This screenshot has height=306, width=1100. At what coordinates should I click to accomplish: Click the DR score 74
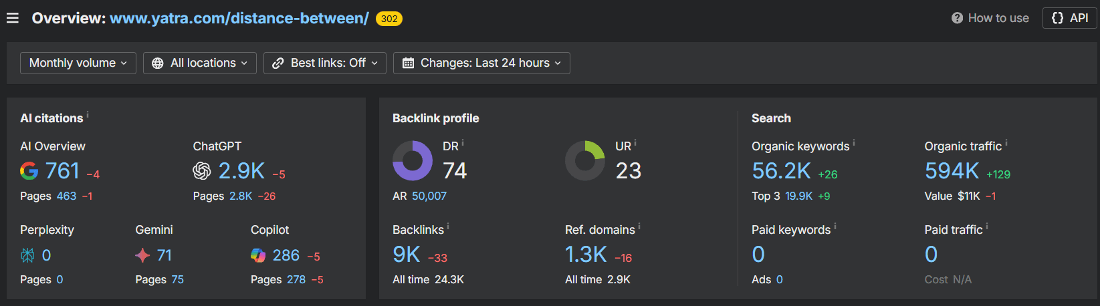(x=455, y=171)
